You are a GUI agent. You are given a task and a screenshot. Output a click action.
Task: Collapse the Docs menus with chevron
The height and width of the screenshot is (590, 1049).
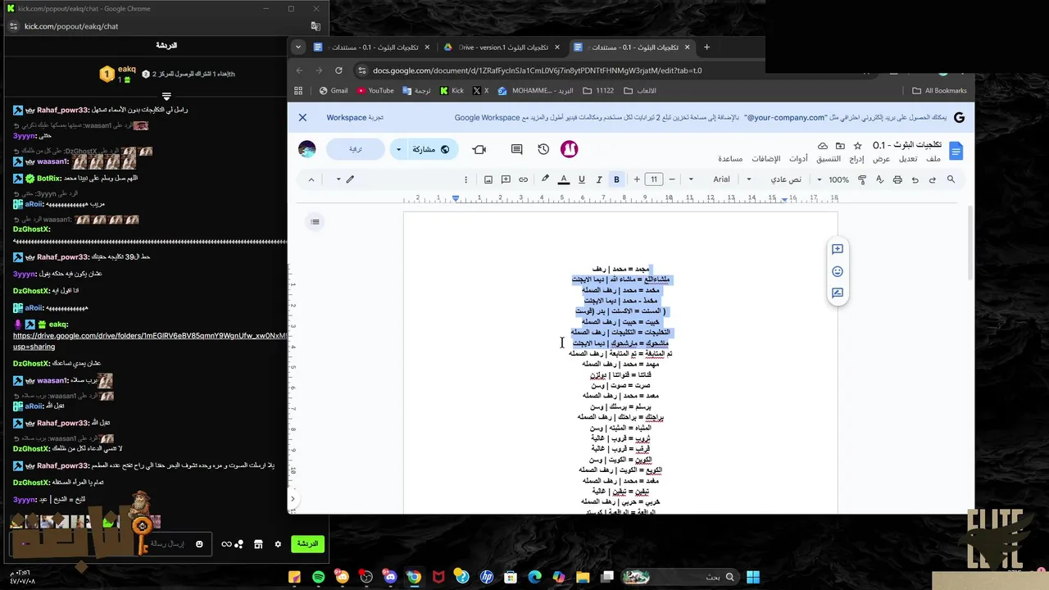click(311, 179)
